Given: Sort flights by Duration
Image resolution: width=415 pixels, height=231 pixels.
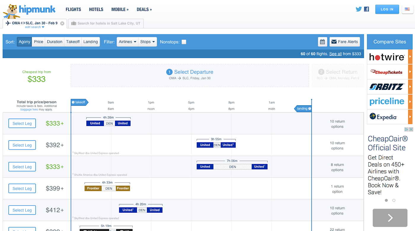Looking at the screenshot, I should (55, 42).
